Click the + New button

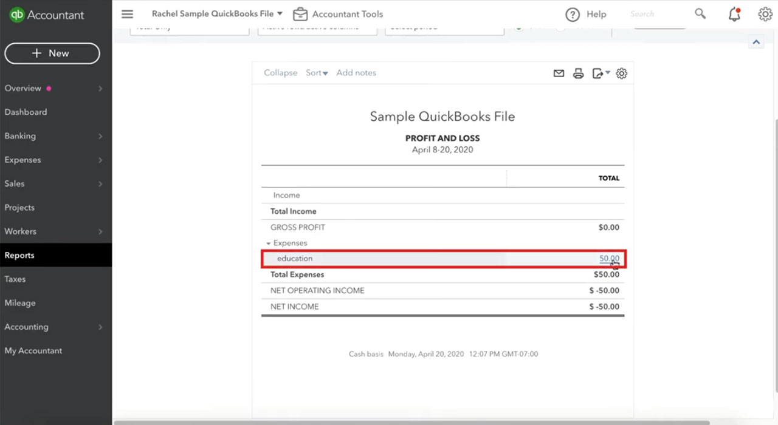(x=52, y=53)
